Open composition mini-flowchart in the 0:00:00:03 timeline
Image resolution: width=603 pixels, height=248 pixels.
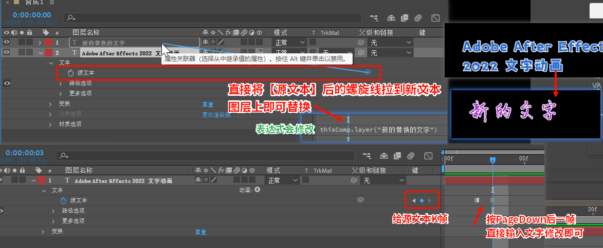367,155
